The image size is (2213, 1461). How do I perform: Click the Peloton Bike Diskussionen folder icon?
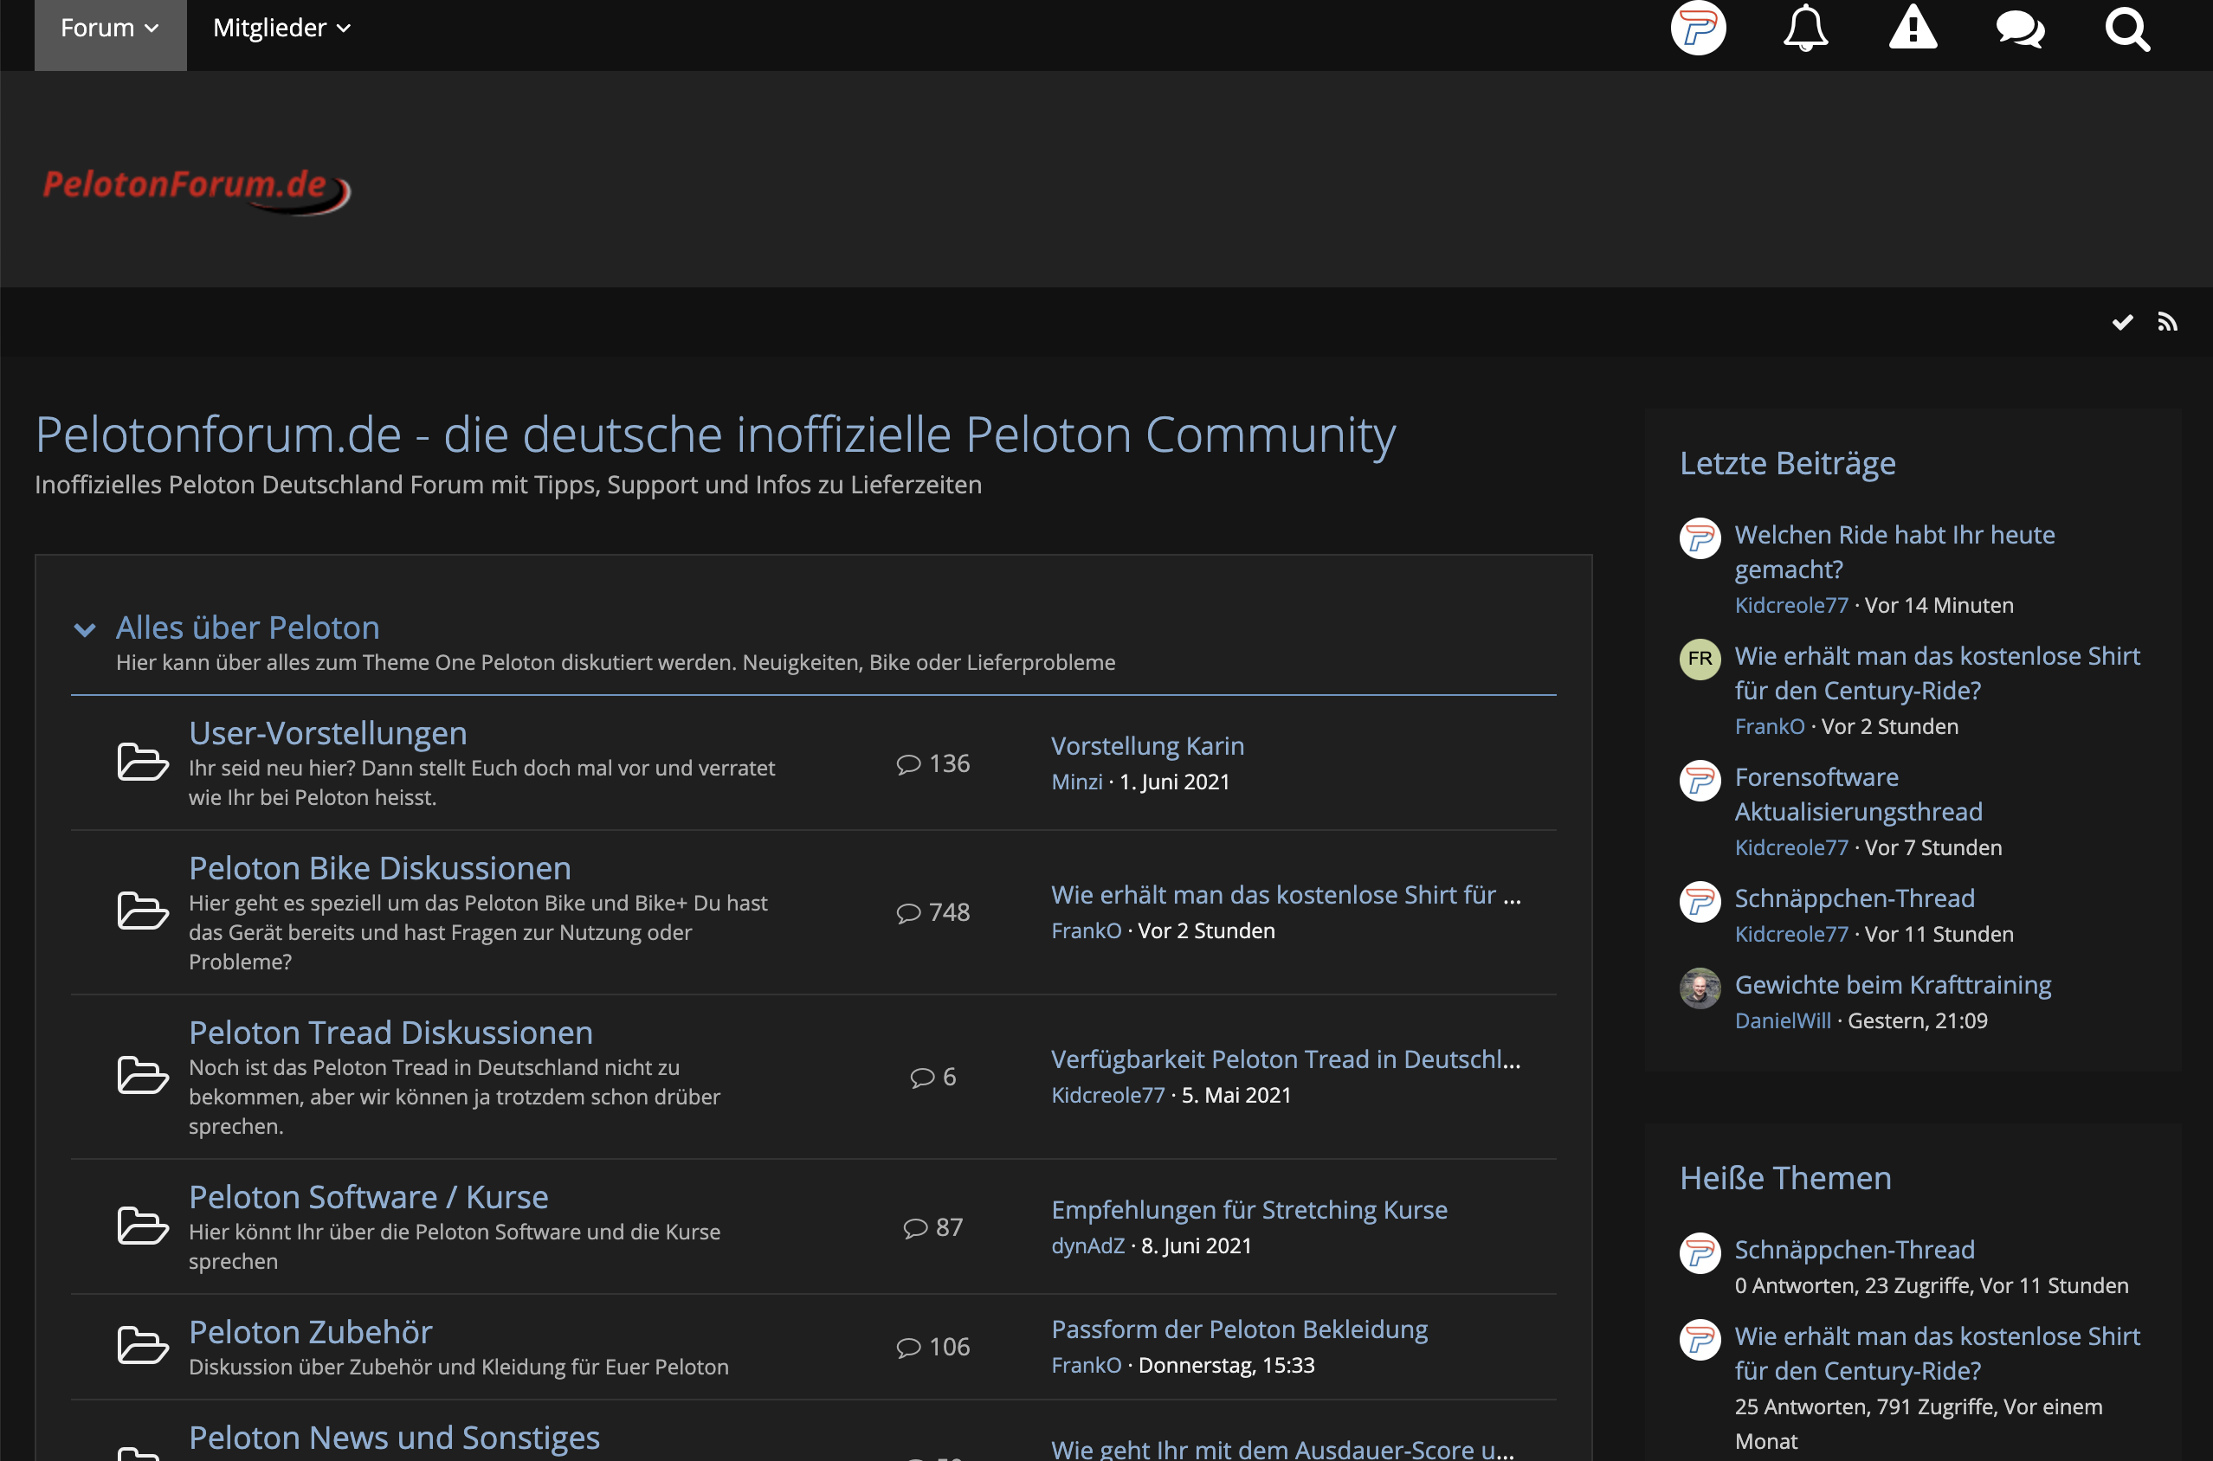(143, 911)
